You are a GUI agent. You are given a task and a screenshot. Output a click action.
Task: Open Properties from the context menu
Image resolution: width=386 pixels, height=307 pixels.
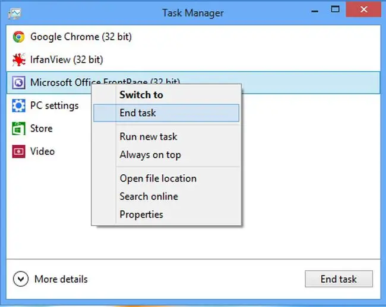coord(141,215)
